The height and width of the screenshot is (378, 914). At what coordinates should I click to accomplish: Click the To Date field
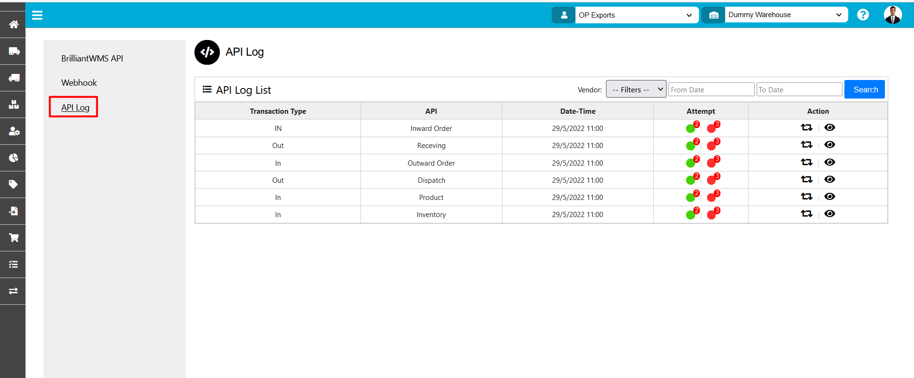799,90
